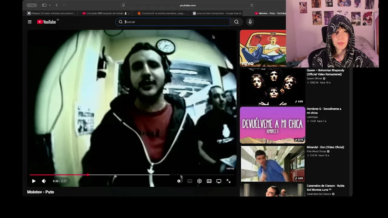The height and width of the screenshot is (218, 388).
Task: Click the Molotov - Puto video title
Action: click(41, 192)
